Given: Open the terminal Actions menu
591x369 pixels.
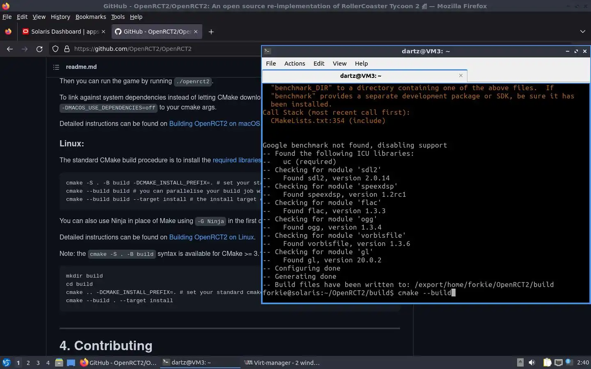Looking at the screenshot, I should click(x=295, y=64).
